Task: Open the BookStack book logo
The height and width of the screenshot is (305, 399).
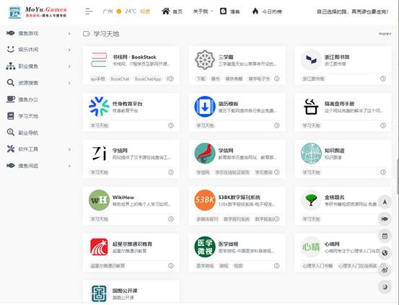Action: (99, 60)
